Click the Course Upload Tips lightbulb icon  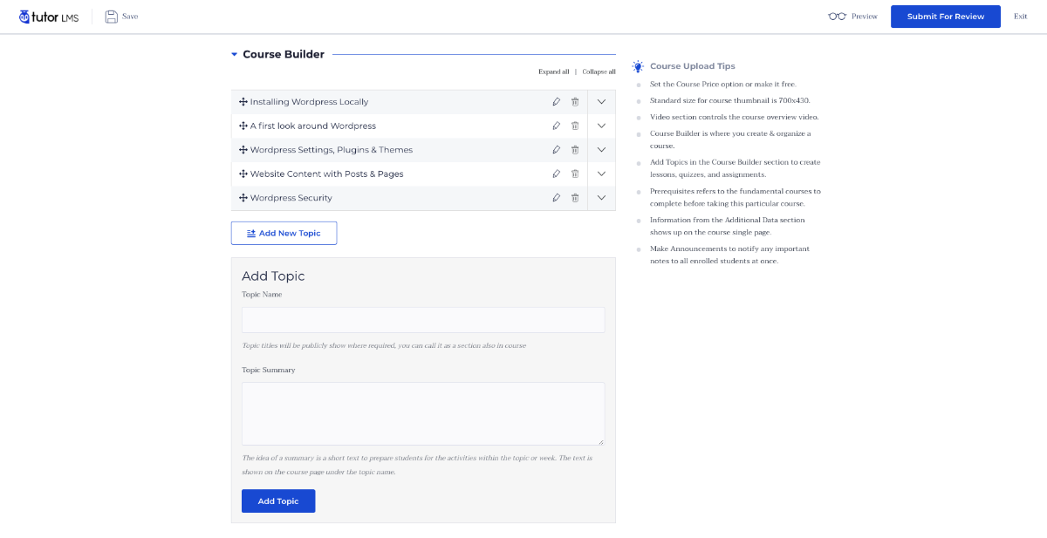point(639,66)
